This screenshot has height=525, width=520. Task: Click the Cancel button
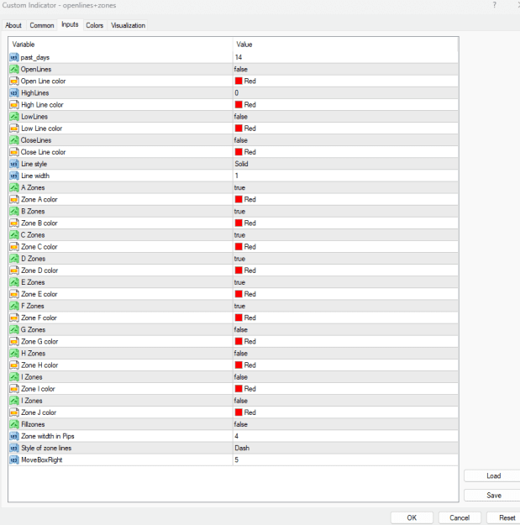(x=460, y=517)
